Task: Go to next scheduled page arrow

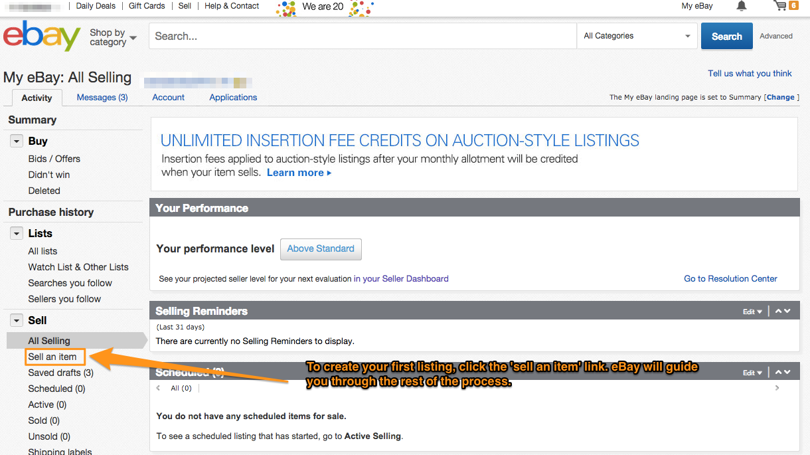Action: [777, 388]
